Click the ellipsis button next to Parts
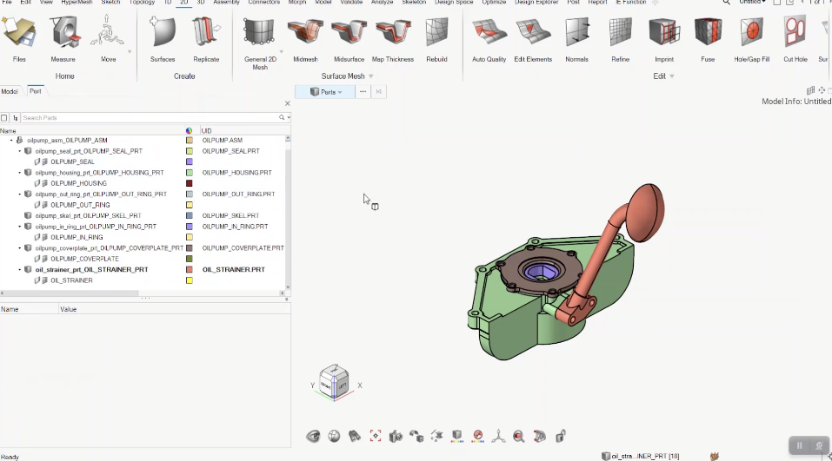Screen dimensions: 832x461 pyautogui.click(x=363, y=92)
